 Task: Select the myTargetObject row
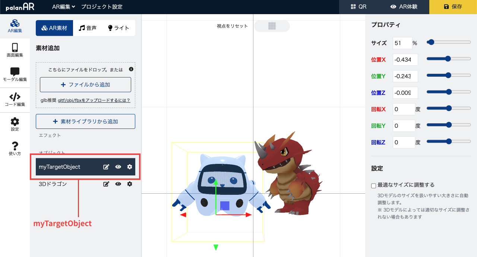point(85,167)
